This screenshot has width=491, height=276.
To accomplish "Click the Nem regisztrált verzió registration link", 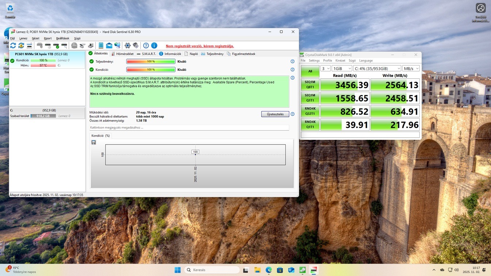I will coord(200,46).
